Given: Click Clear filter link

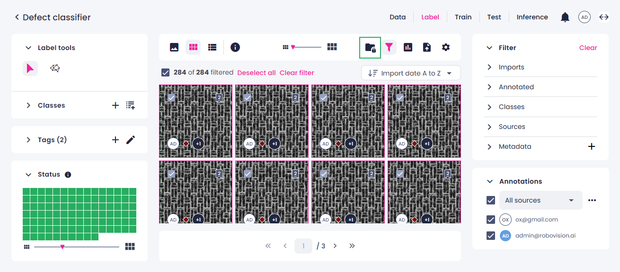Looking at the screenshot, I should 297,73.
